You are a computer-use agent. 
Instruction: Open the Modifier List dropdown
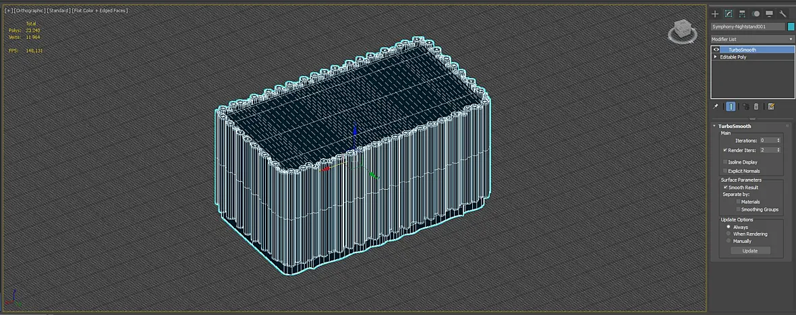coord(752,39)
